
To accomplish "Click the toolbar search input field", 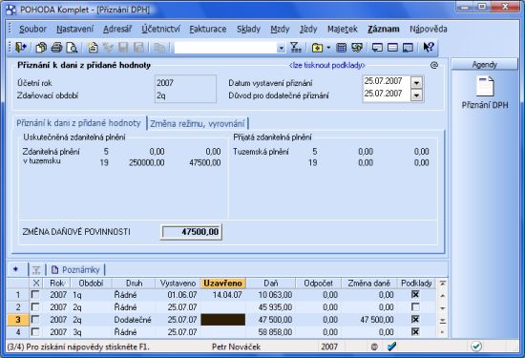I will tap(226, 49).
